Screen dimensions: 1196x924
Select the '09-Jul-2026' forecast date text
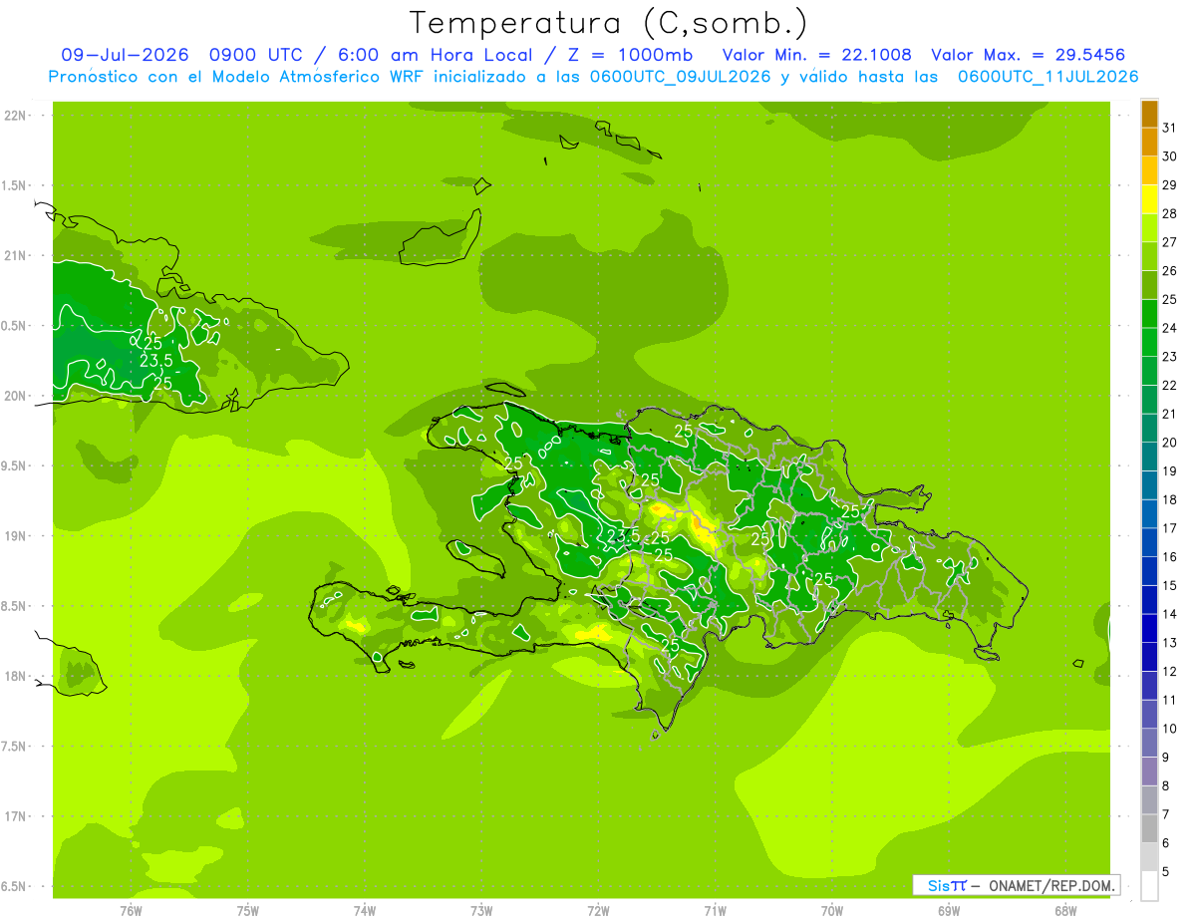click(x=126, y=55)
